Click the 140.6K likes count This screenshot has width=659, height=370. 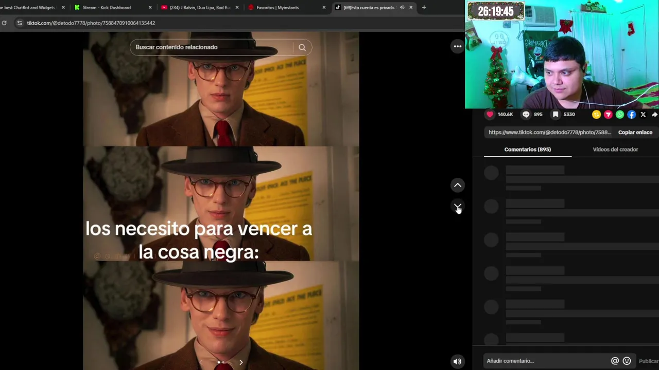coord(505,115)
